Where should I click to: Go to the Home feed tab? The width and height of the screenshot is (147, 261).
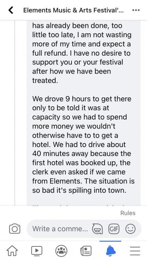[x=12, y=251]
